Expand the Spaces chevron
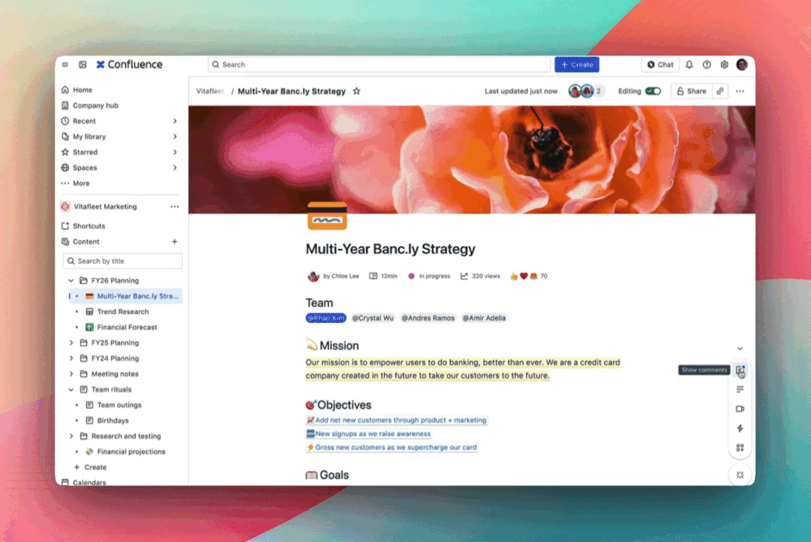 tap(175, 168)
